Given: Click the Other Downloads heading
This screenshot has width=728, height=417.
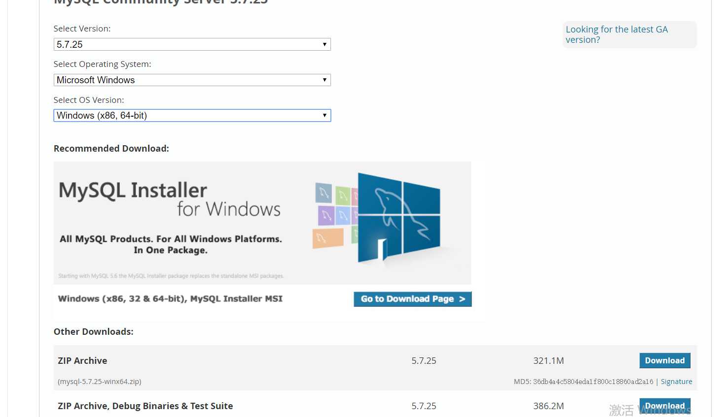Looking at the screenshot, I should (94, 331).
